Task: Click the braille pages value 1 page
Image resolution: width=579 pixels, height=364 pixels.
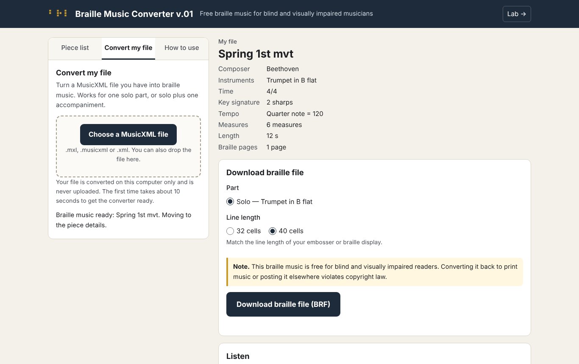Action: coord(276,147)
